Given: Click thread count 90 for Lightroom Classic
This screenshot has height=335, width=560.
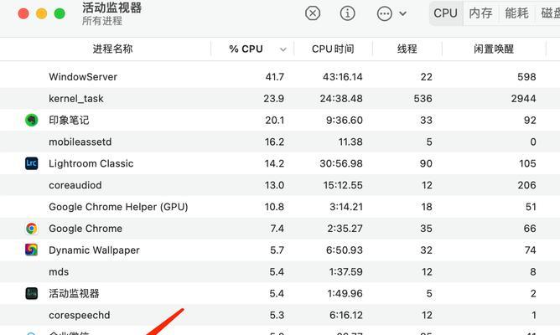Looking at the screenshot, I should point(426,163).
